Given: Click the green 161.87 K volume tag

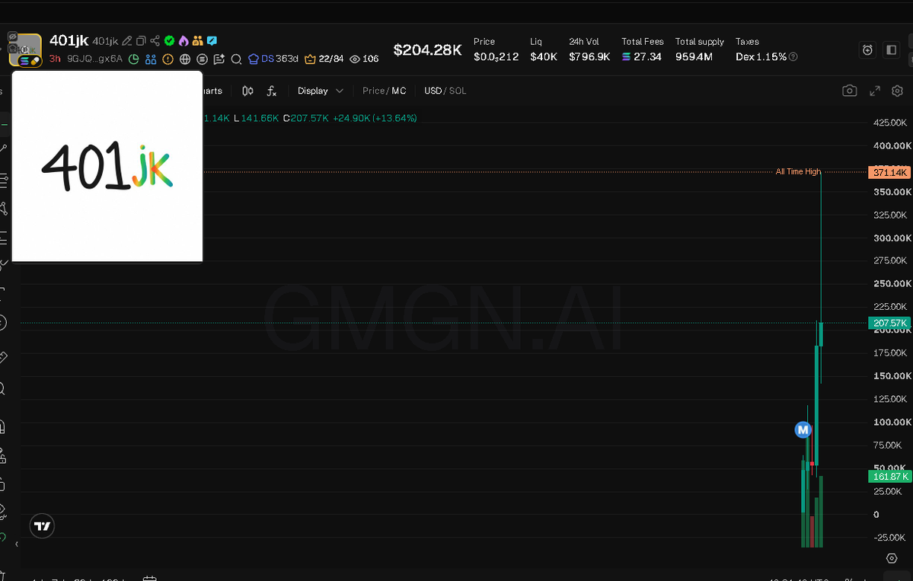Looking at the screenshot, I should pos(890,476).
